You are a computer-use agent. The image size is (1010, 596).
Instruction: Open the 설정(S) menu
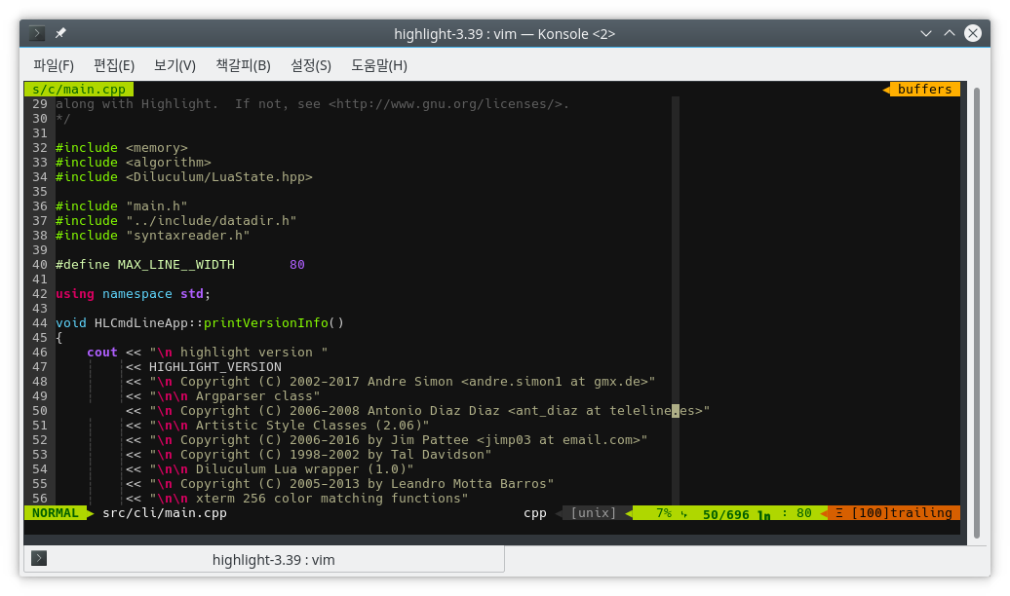310,65
